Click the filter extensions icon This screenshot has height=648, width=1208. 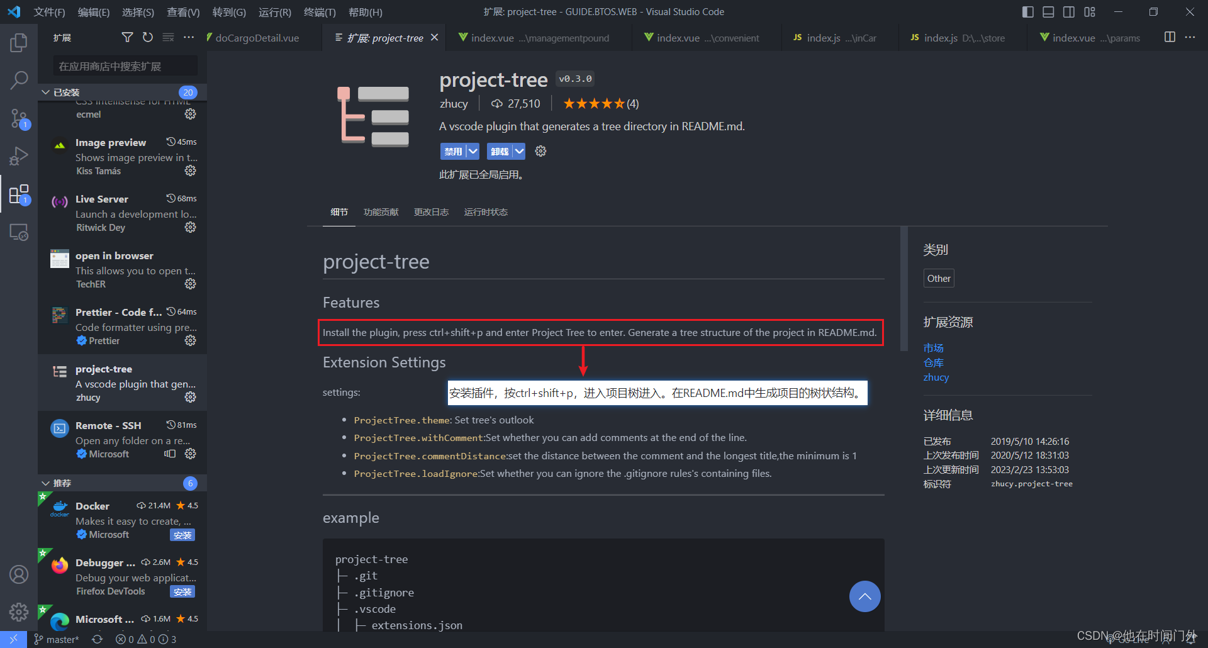[127, 38]
